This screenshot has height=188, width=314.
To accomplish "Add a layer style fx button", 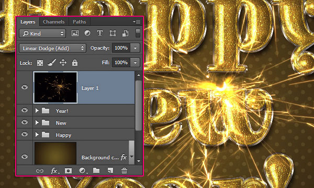I will (x=54, y=171).
